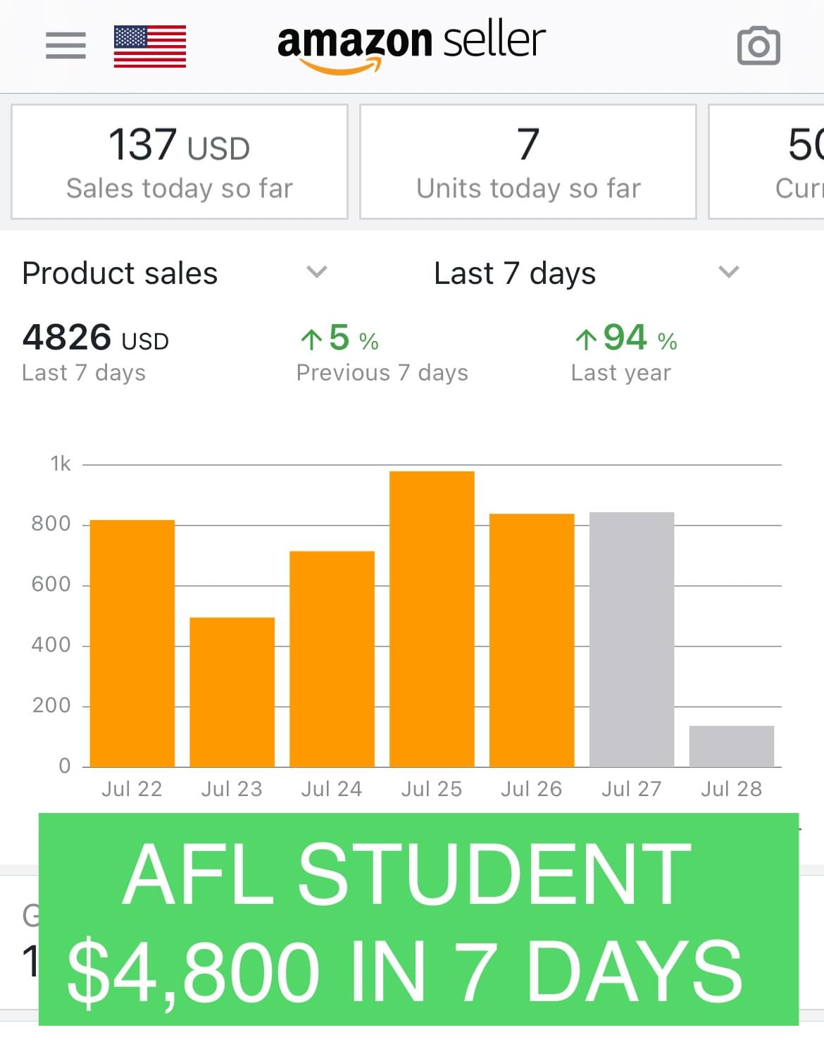The height and width of the screenshot is (1042, 824).
Task: Tap the Jul 24 sales bar
Action: (x=332, y=659)
